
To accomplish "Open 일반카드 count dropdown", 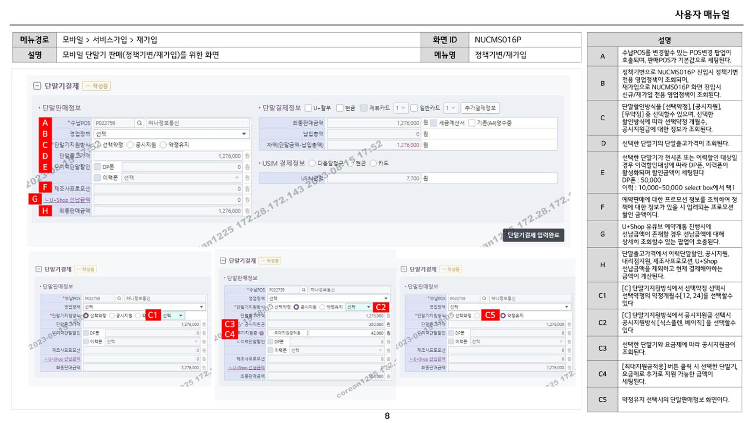I will [450, 108].
